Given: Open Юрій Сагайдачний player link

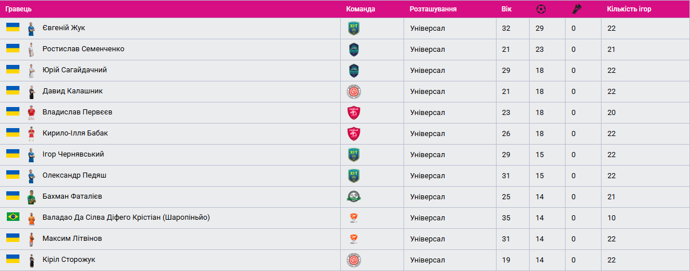Looking at the screenshot, I should [x=74, y=70].
